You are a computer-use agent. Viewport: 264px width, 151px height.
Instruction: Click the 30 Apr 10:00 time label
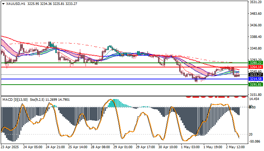click(168, 147)
